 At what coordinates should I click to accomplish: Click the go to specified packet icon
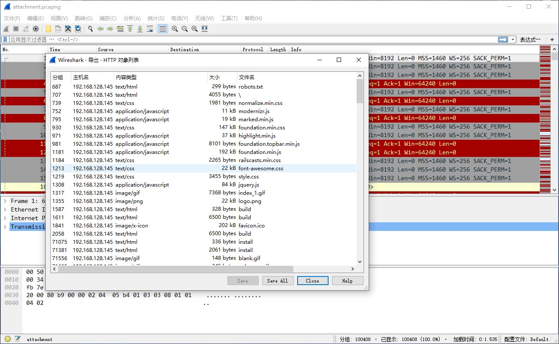pyautogui.click(x=120, y=29)
